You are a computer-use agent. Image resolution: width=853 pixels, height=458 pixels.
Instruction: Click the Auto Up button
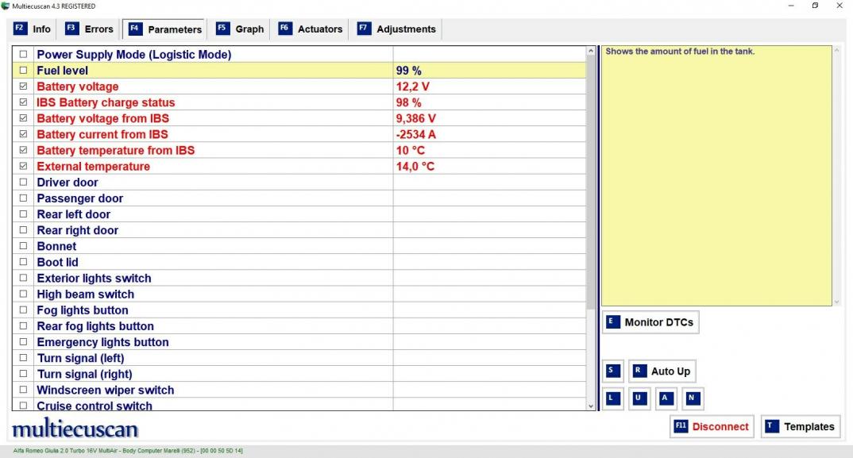(662, 371)
